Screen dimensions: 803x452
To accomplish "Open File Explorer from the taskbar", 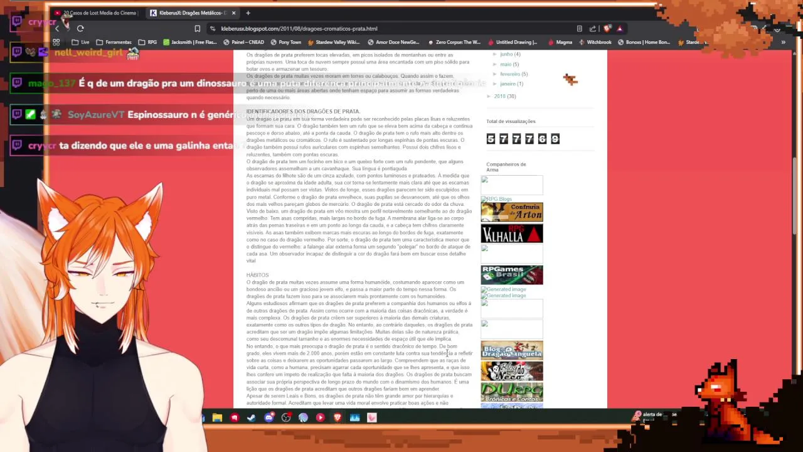I will pyautogui.click(x=217, y=417).
